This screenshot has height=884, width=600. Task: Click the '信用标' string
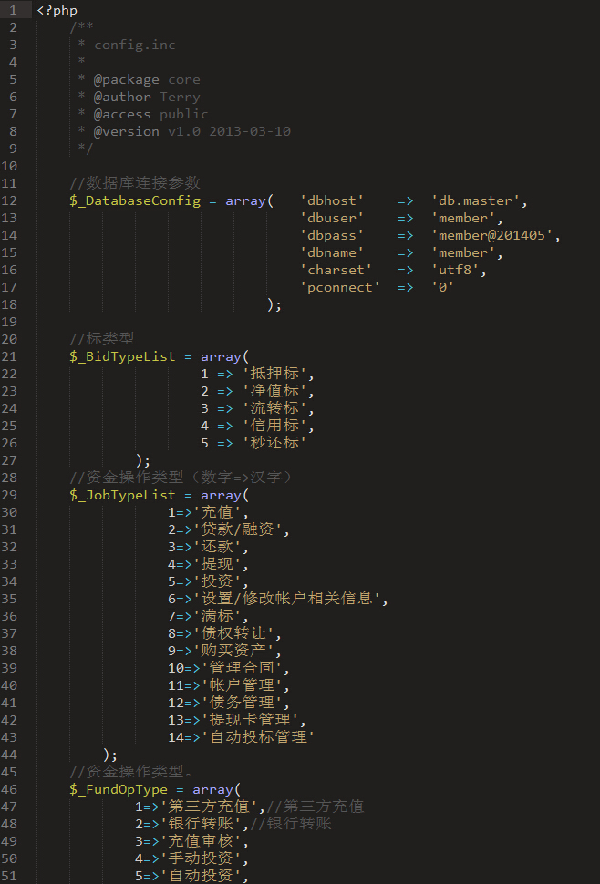pos(274,426)
